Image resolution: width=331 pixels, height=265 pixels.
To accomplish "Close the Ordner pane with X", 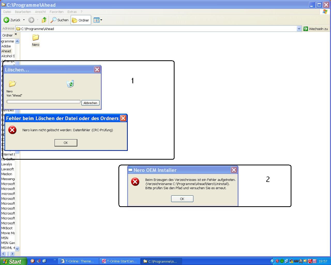I will tap(16, 34).
